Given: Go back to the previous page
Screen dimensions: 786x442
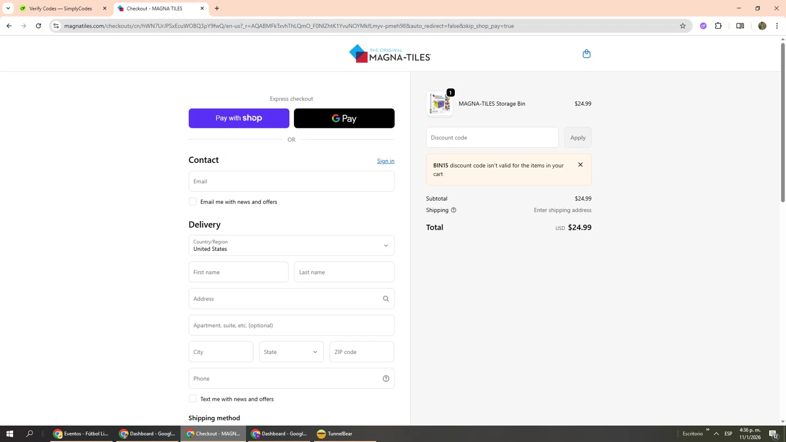Looking at the screenshot, I should 9,26.
